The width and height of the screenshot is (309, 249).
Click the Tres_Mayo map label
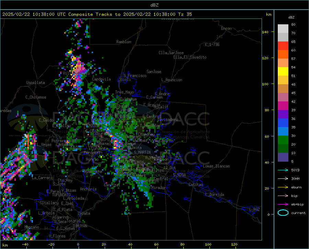(124, 92)
